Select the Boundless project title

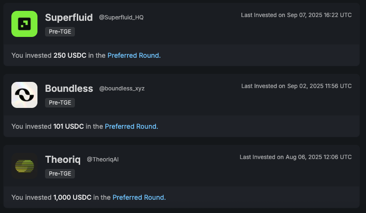click(69, 89)
